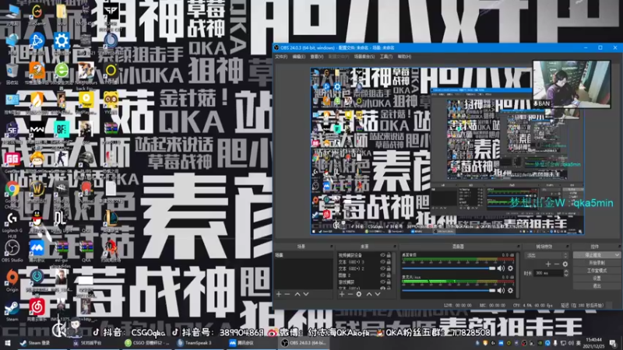Open the 场景集合(S) menu in OBS
Viewport: 623px width, 350px height.
(364, 57)
